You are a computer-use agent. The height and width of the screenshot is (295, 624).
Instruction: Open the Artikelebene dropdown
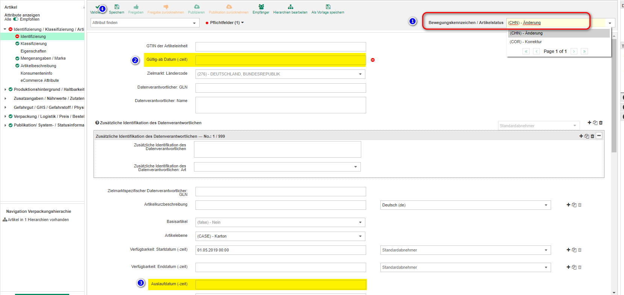click(x=280, y=236)
